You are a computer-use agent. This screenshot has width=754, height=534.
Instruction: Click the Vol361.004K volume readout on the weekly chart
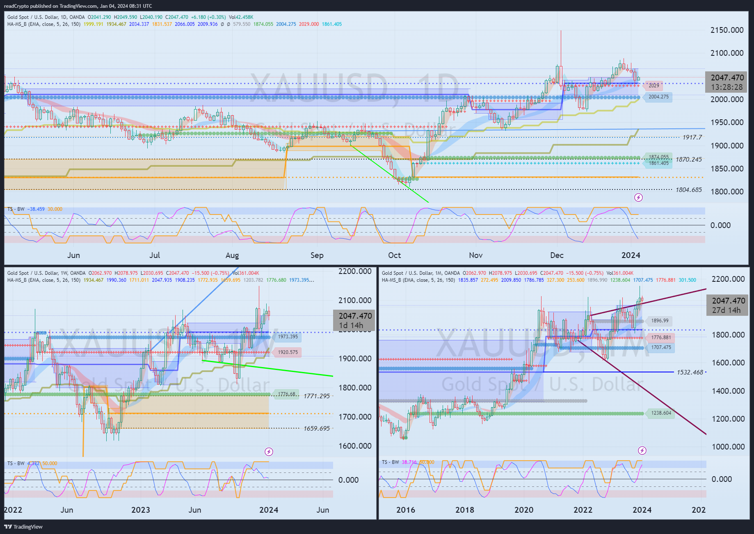246,273
